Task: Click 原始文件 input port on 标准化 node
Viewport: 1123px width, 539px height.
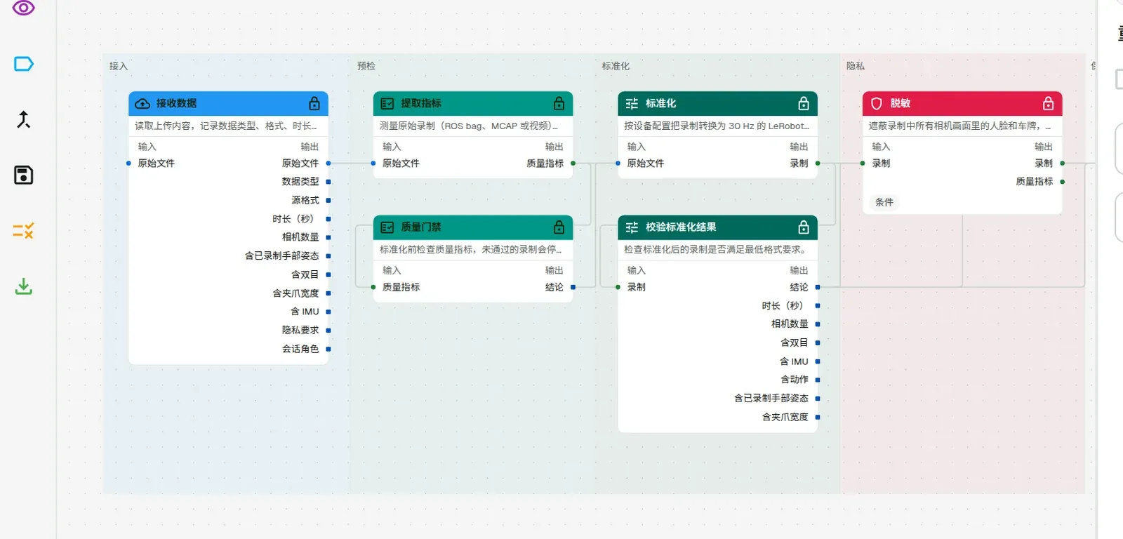Action: point(618,164)
